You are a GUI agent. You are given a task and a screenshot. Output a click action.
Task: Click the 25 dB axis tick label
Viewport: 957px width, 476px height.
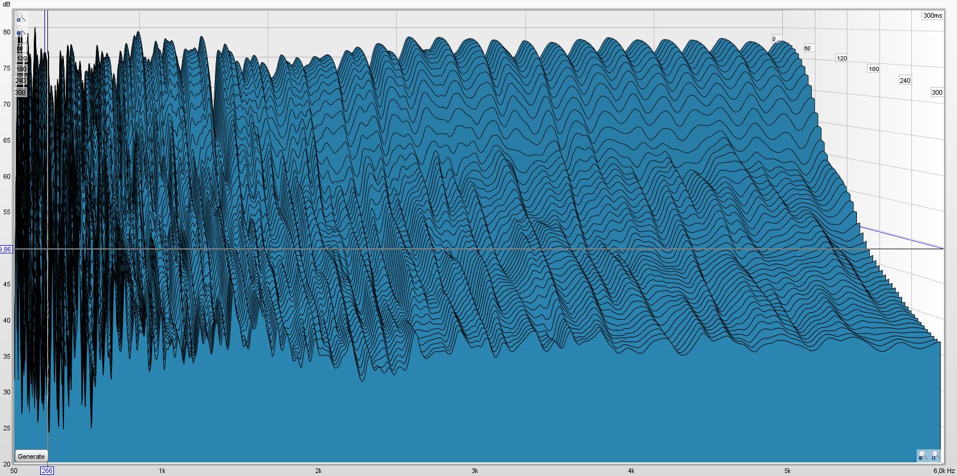point(7,428)
